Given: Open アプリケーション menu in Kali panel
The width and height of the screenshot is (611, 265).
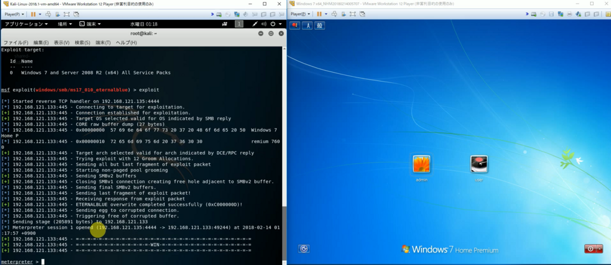Looking at the screenshot, I should pos(26,24).
